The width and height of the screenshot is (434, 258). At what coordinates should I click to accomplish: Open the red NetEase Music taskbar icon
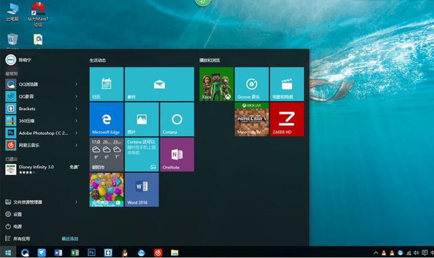pos(158,252)
